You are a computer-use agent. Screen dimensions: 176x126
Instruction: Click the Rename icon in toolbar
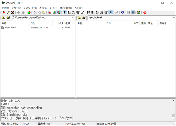tap(39, 12)
